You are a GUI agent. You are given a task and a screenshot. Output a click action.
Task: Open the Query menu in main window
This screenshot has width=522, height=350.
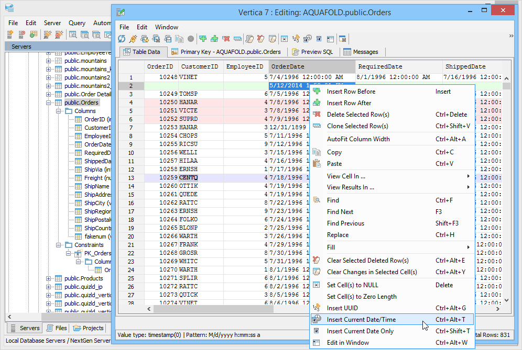coord(77,23)
